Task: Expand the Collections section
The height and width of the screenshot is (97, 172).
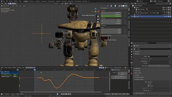Action: click(137, 68)
